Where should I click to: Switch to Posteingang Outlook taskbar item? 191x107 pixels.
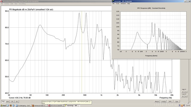(x=24, y=106)
